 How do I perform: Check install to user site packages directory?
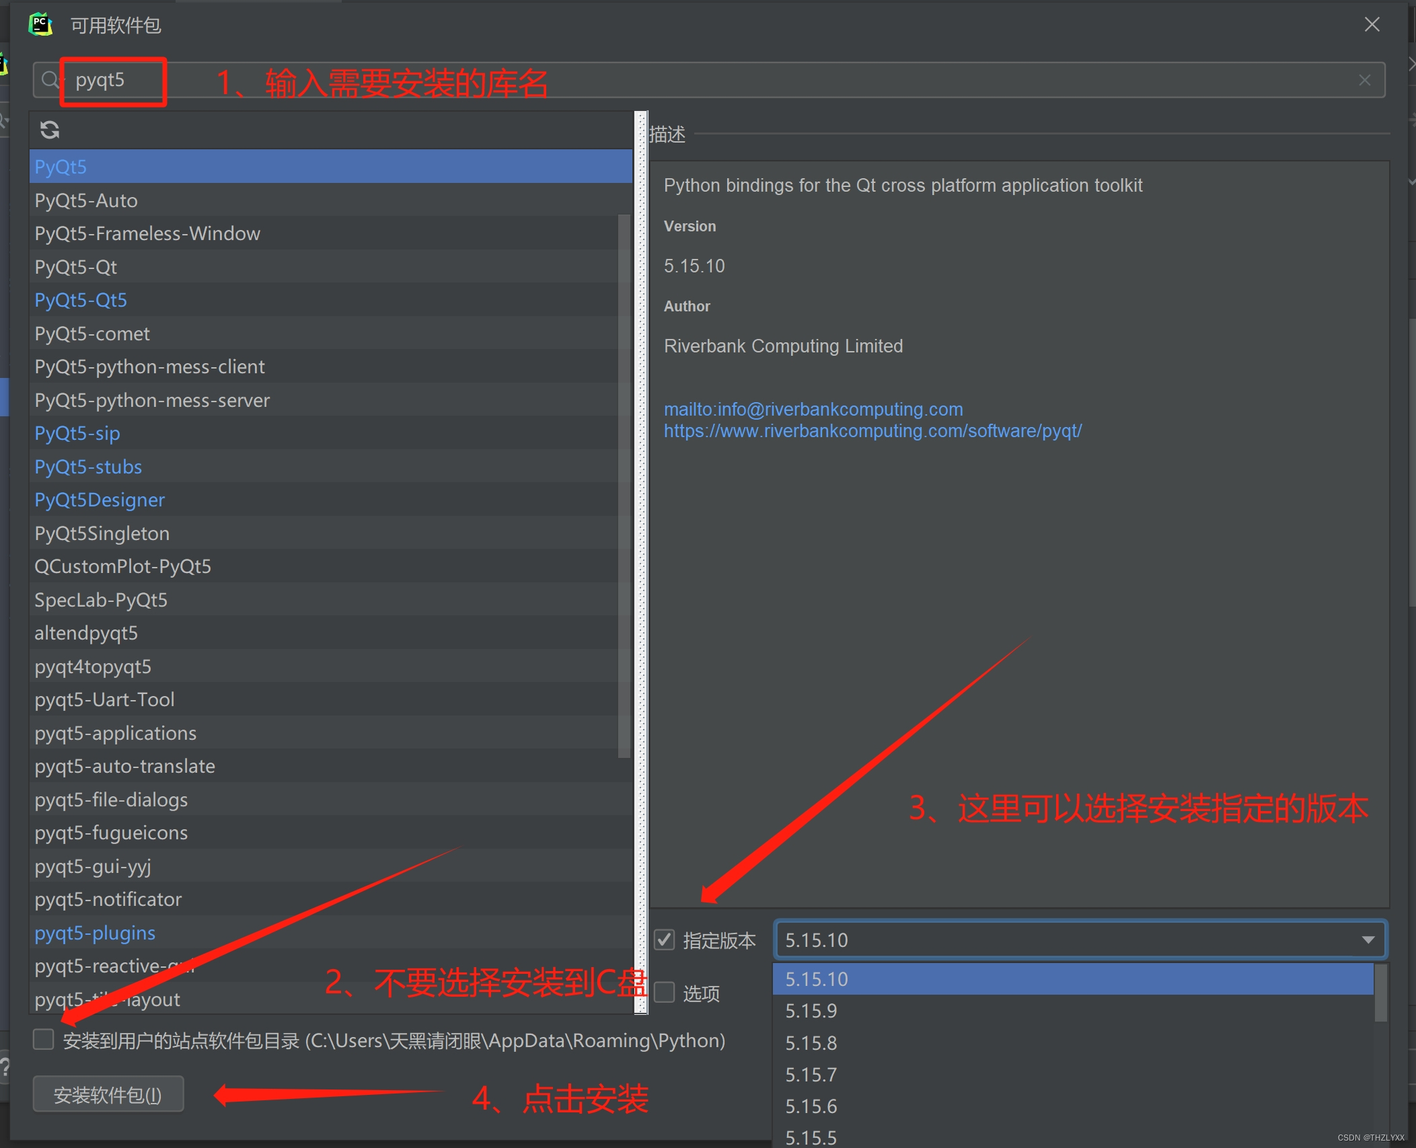pyautogui.click(x=44, y=1040)
